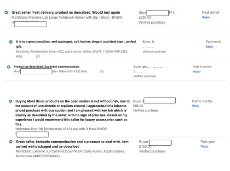The height and width of the screenshot is (171, 230).
Task: Click item title Montblanc Key Fob Meisterstuck 4810
Action: 61,129
